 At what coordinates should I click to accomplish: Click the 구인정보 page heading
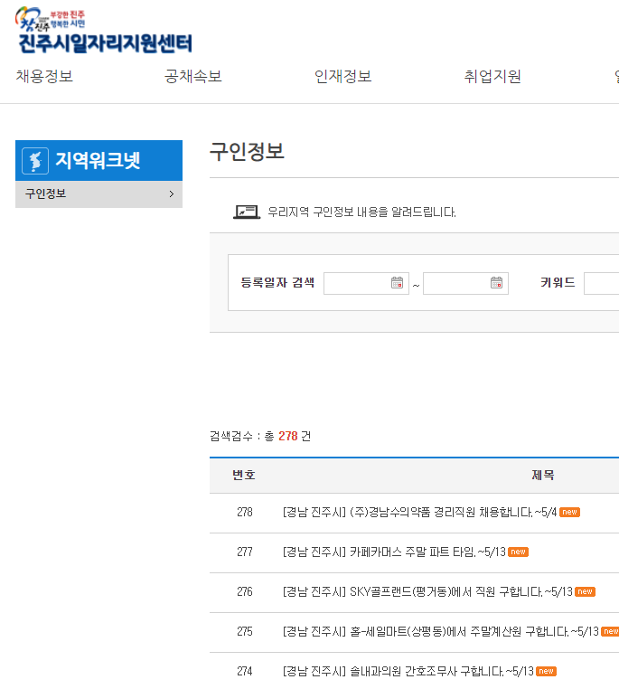pos(248,152)
